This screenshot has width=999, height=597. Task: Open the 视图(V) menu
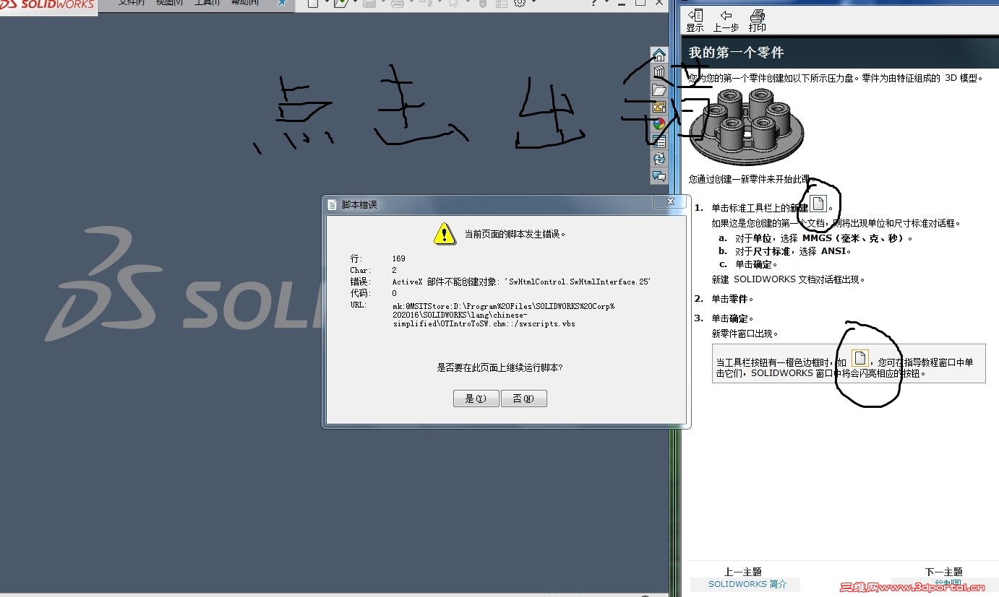point(169,3)
